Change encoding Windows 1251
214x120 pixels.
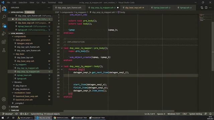(174, 114)
